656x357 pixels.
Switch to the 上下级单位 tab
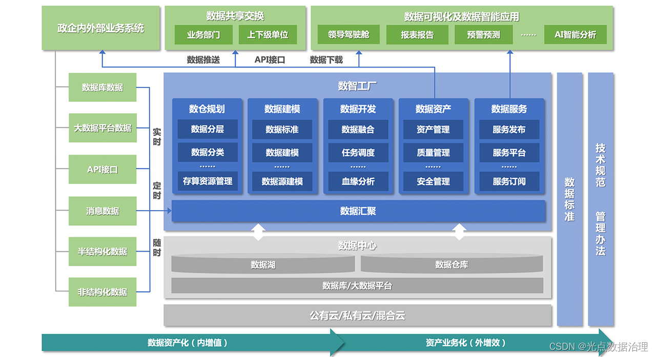[269, 35]
